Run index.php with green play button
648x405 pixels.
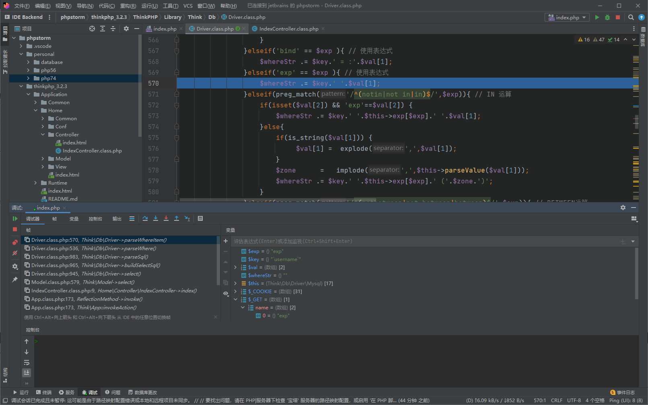(x=597, y=17)
